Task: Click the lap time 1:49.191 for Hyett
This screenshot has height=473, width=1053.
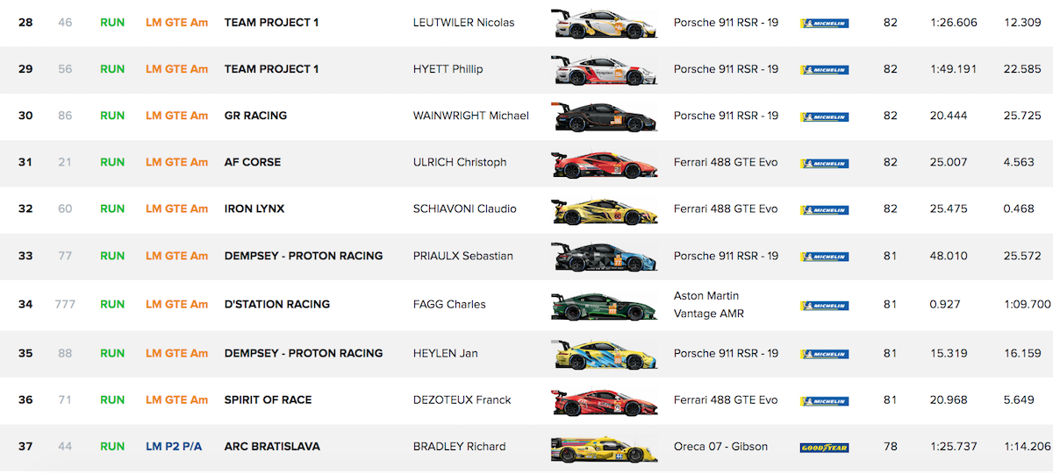Action: [953, 69]
